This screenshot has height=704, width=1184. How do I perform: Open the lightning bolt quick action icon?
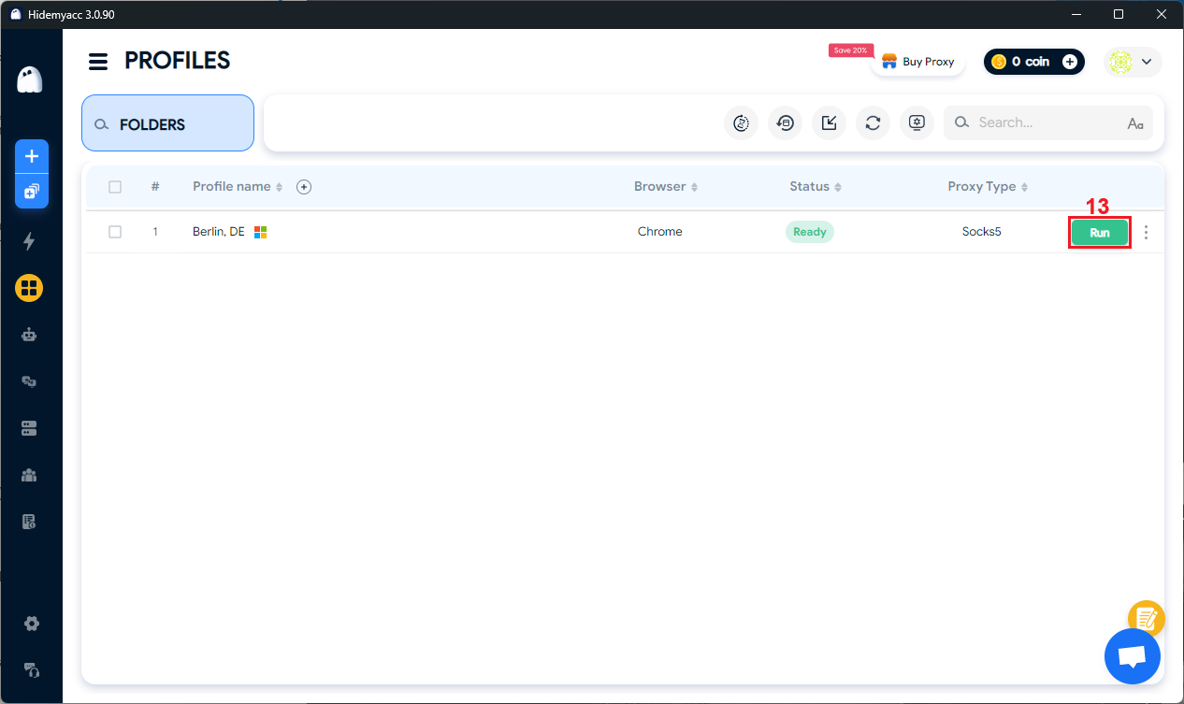tap(29, 241)
